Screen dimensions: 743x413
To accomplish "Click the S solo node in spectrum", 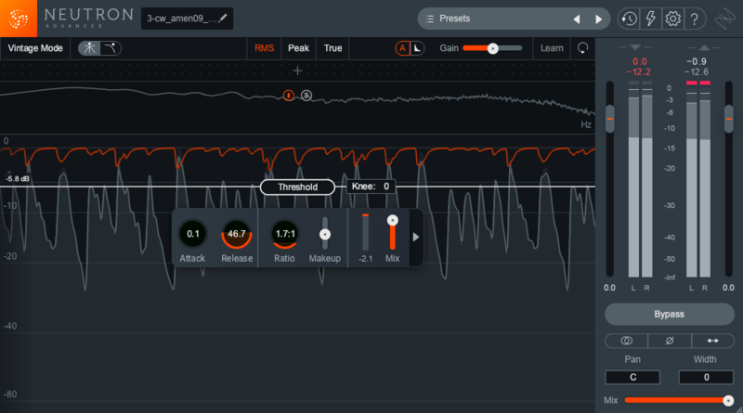I will pos(306,96).
